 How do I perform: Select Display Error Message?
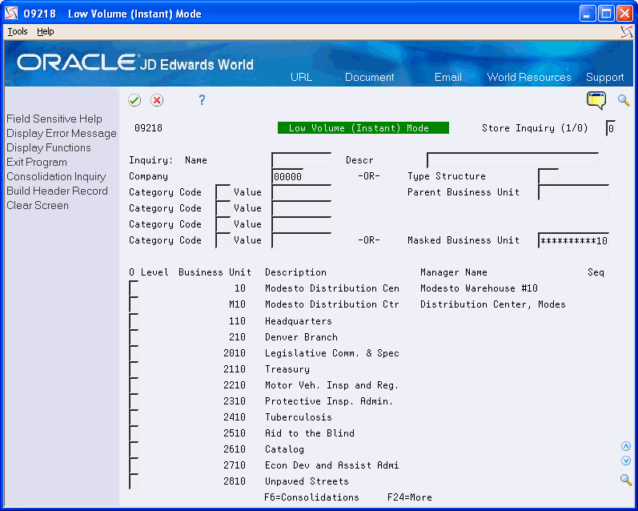pos(62,133)
